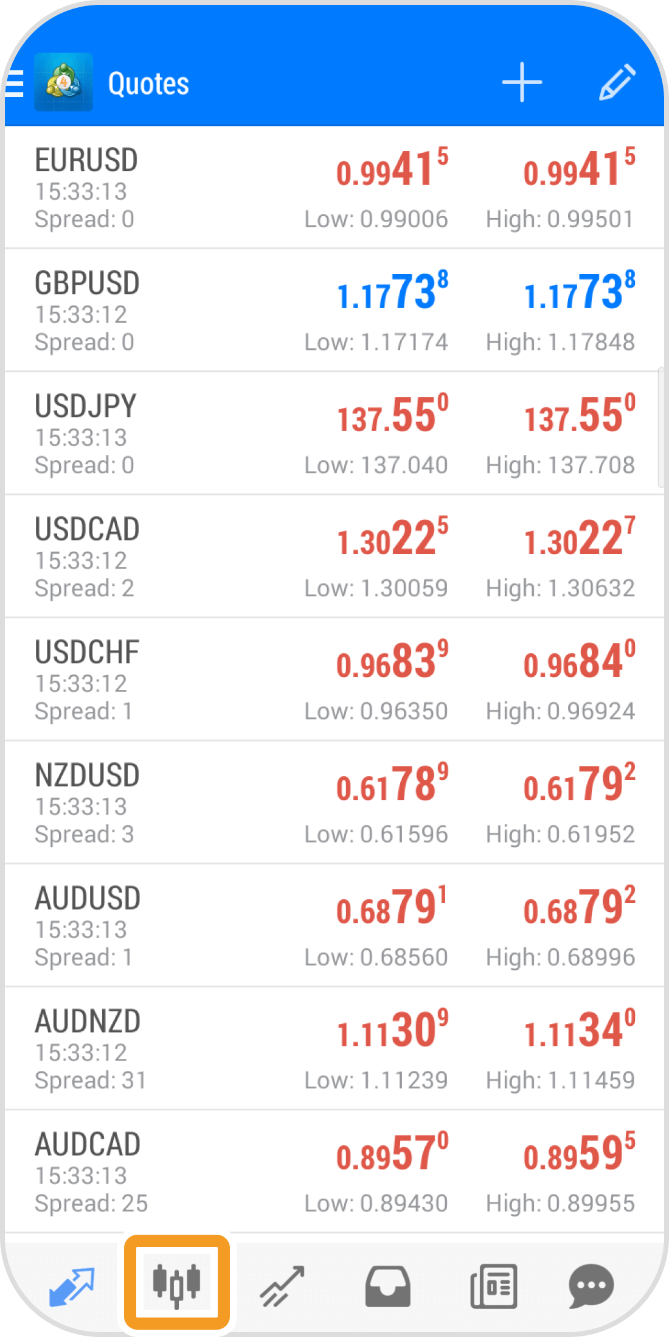Open the News newspaper icon
Image resolution: width=669 pixels, height=1337 pixels.
point(493,1286)
